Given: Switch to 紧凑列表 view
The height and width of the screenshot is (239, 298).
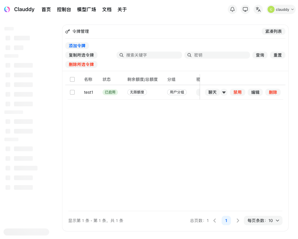Looking at the screenshot, I should coord(273,31).
